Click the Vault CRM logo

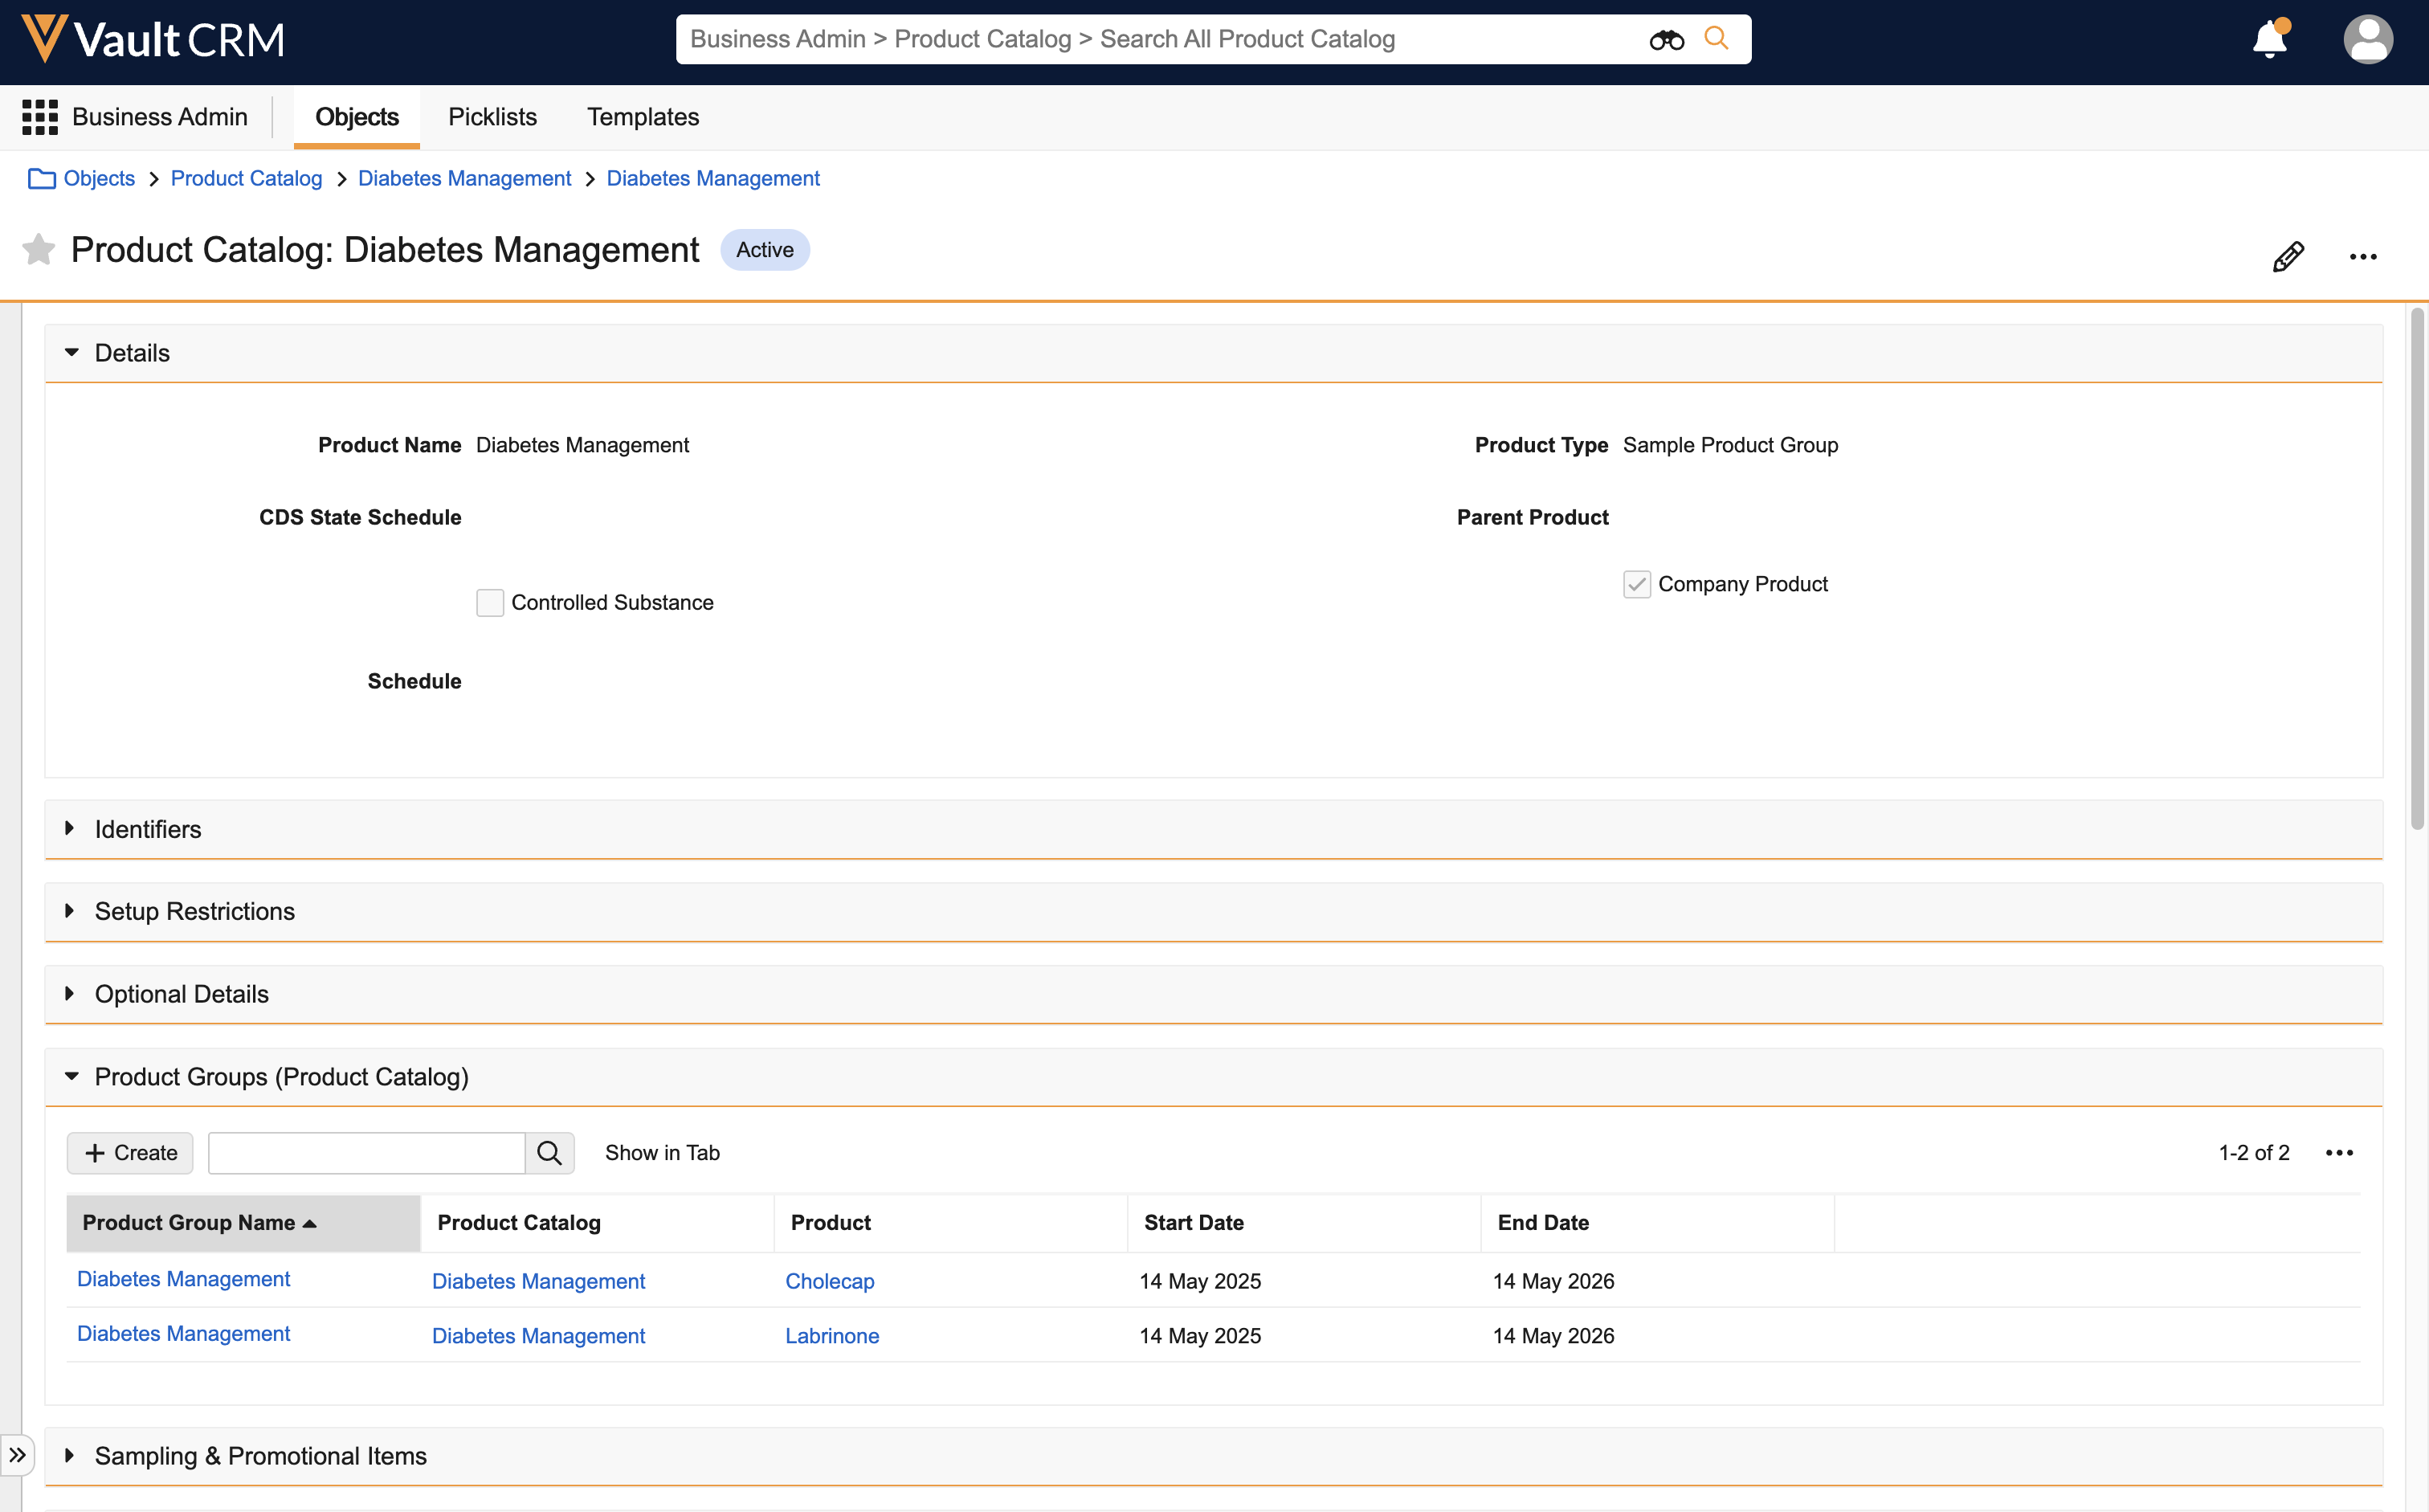[x=153, y=40]
